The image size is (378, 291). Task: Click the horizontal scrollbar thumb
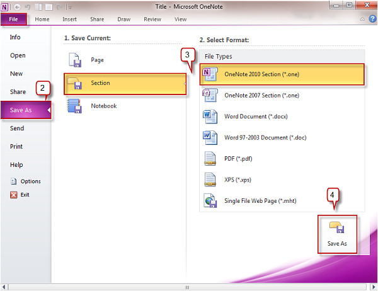[x=187, y=287]
